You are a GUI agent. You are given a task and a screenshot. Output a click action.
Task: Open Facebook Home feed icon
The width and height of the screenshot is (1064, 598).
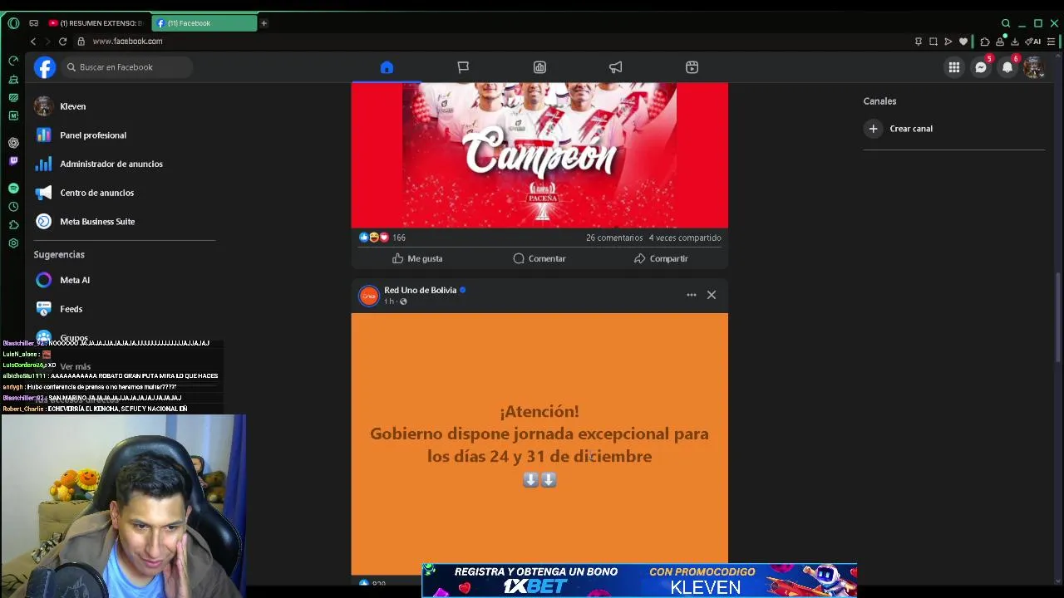387,67
